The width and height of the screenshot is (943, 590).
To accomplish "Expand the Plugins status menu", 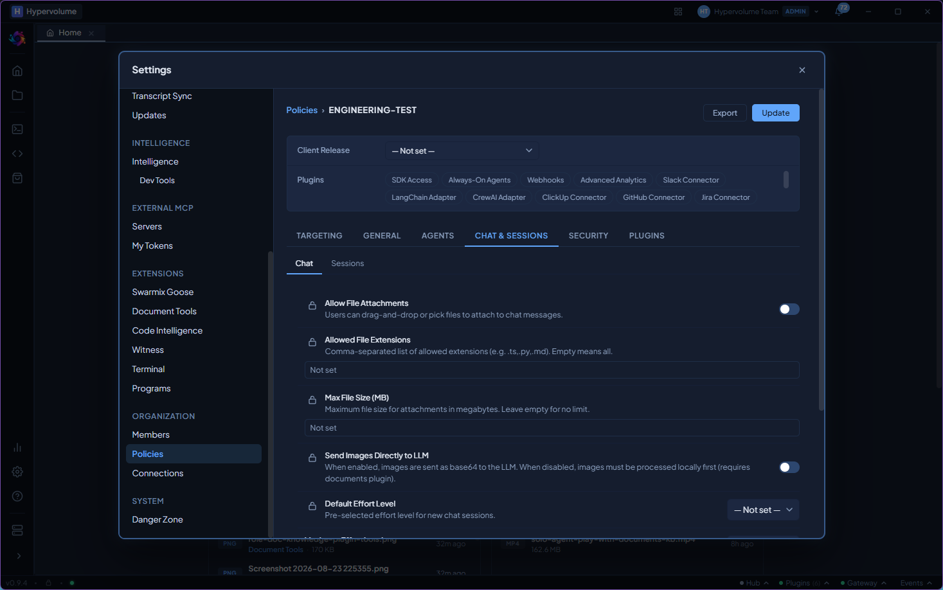I will 804,583.
